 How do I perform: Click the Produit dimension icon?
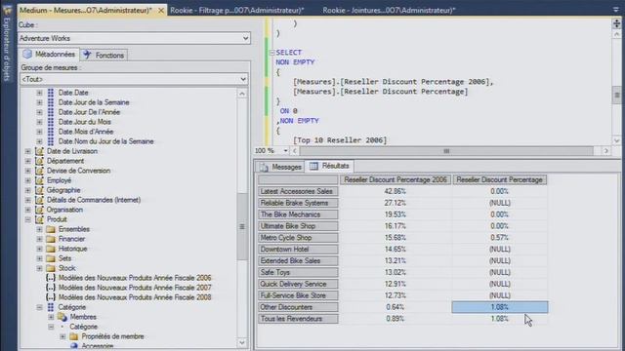[x=39, y=219]
